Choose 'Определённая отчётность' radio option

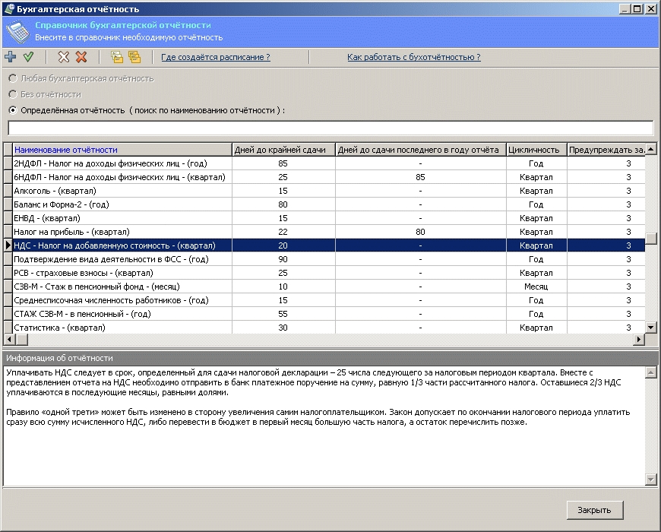tap(12, 110)
